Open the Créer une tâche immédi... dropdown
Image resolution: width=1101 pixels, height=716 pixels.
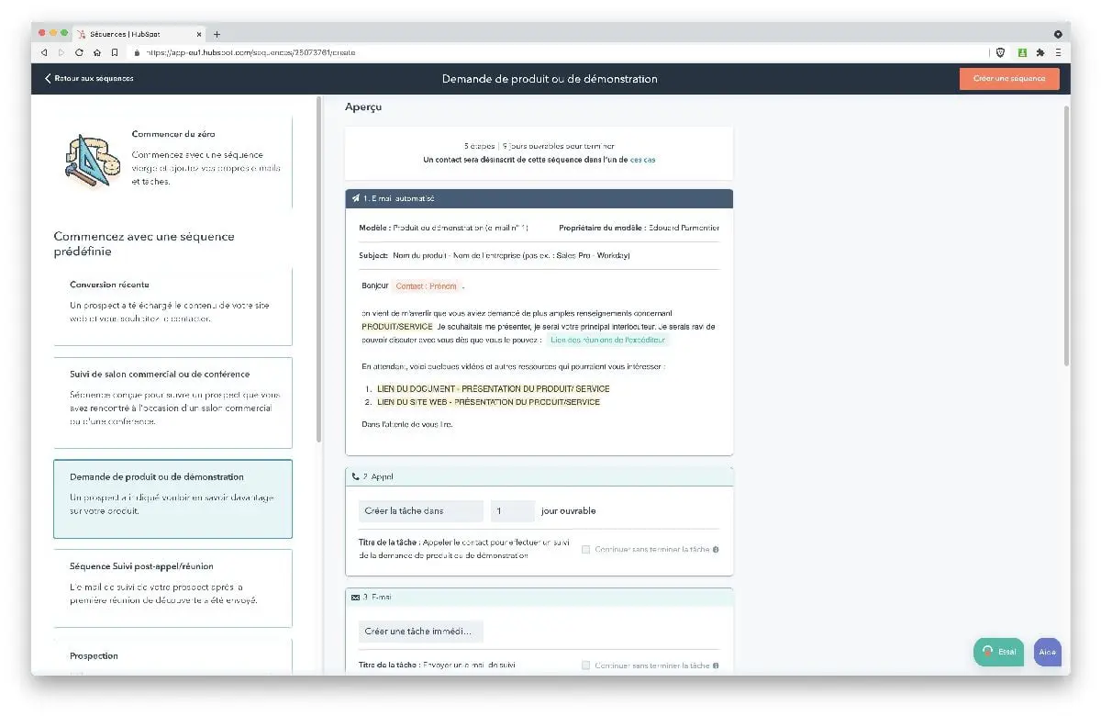pyautogui.click(x=421, y=632)
